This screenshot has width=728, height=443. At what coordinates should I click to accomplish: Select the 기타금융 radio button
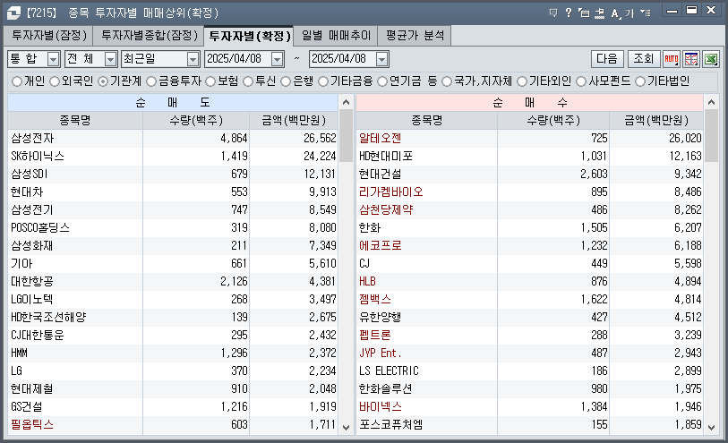point(323,81)
